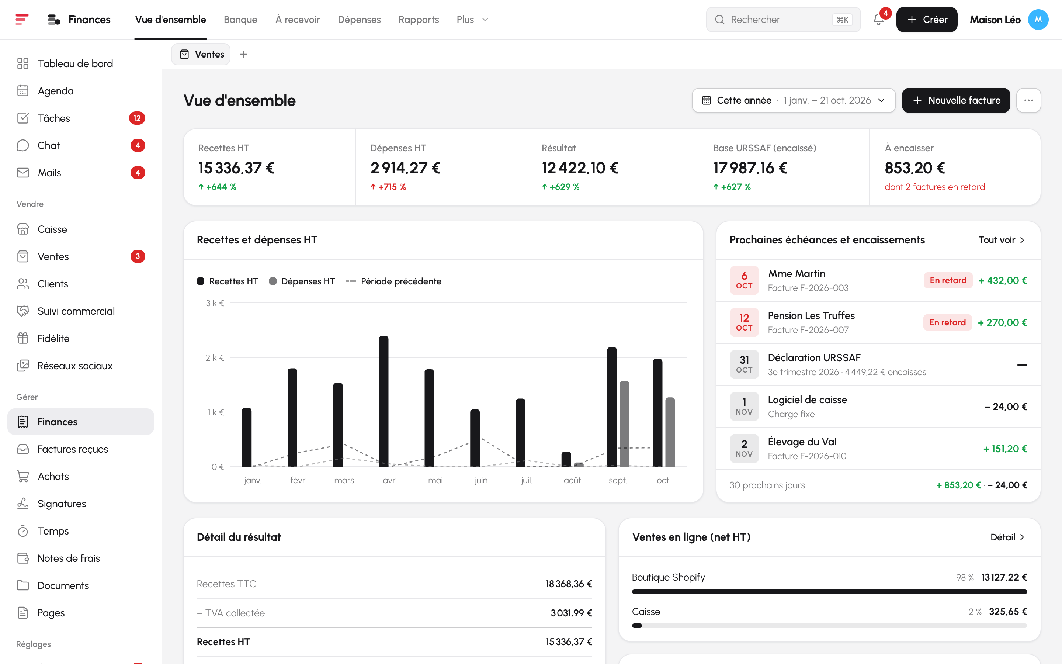
Task: Toggle Période précédente legend series
Action: coord(394,281)
